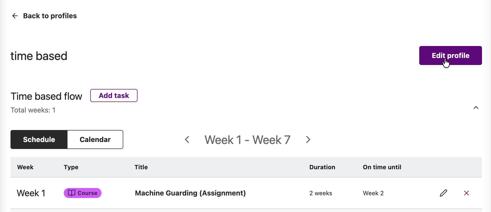This screenshot has width=491, height=212.
Task: Click the Title column header
Action: point(141,167)
